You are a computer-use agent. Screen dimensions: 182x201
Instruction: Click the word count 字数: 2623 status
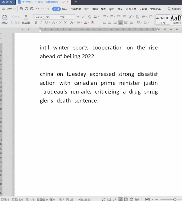84,199
